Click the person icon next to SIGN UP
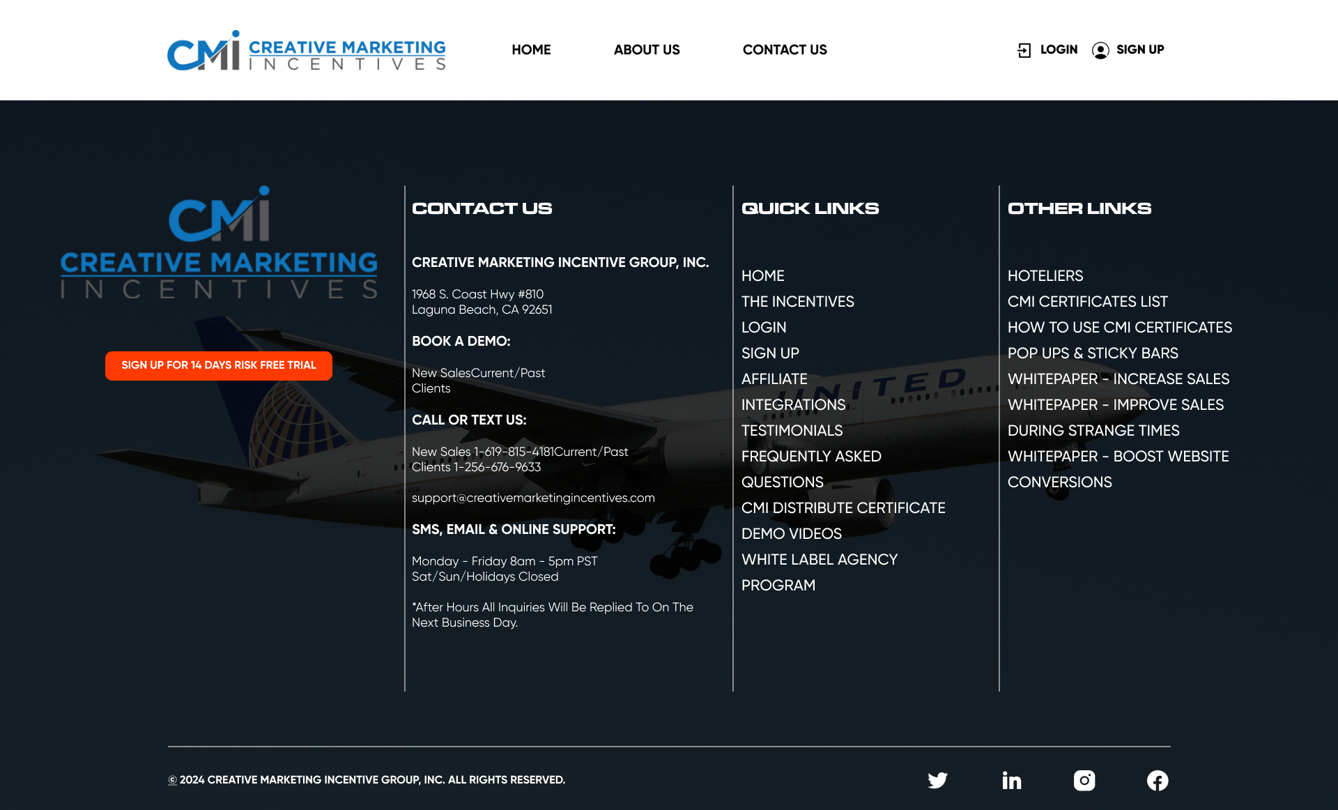This screenshot has height=810, width=1338. [1100, 50]
